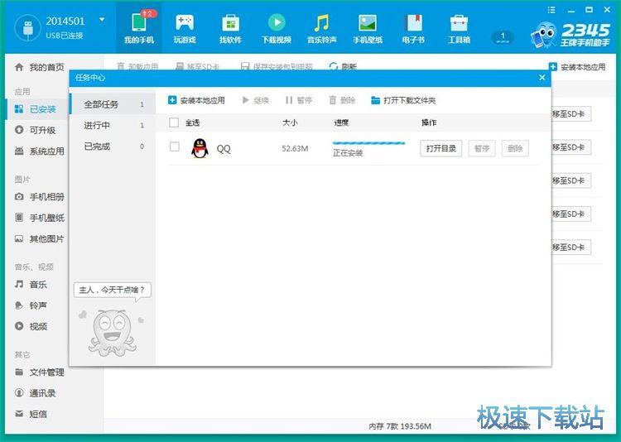
Task: Switch to 已完成 tab
Action: 113,147
